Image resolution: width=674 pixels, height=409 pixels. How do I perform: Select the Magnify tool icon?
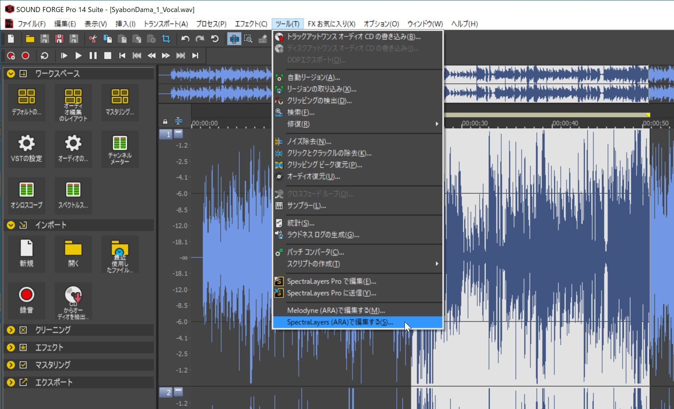tap(248, 39)
